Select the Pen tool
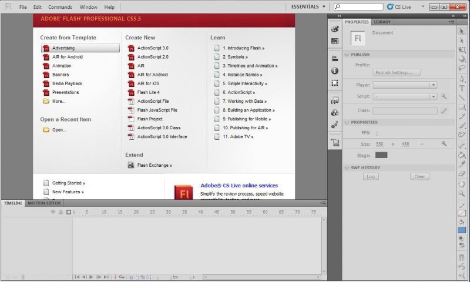The width and height of the screenshot is (470, 282). pyautogui.click(x=462, y=79)
